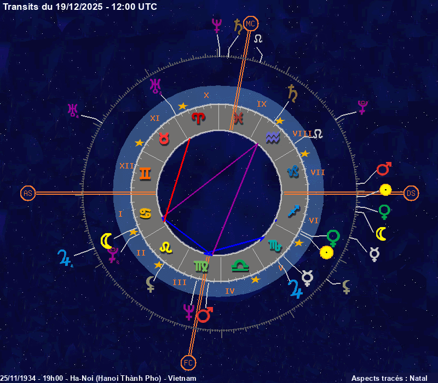Click the large yellow crescent Moon at left

tap(107, 240)
